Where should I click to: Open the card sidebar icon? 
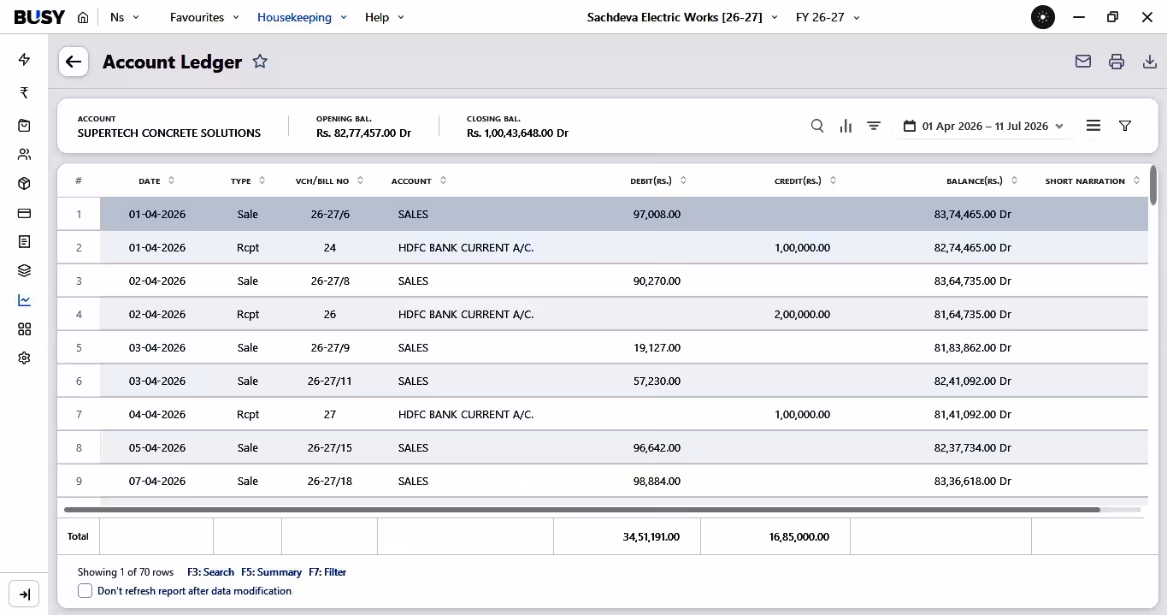(24, 213)
